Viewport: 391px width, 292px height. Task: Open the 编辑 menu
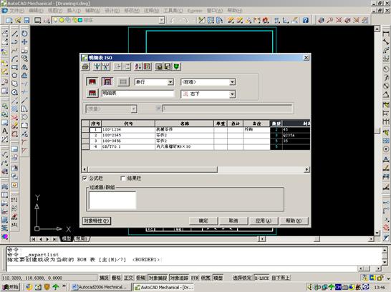tap(36, 11)
